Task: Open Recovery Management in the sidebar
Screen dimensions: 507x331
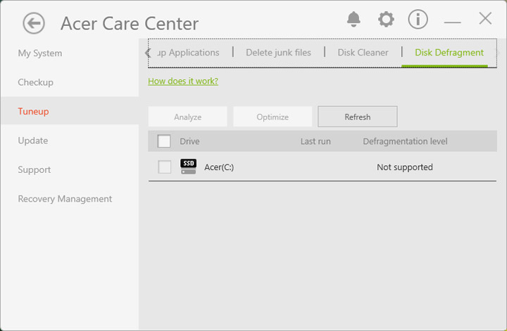Action: coord(65,199)
